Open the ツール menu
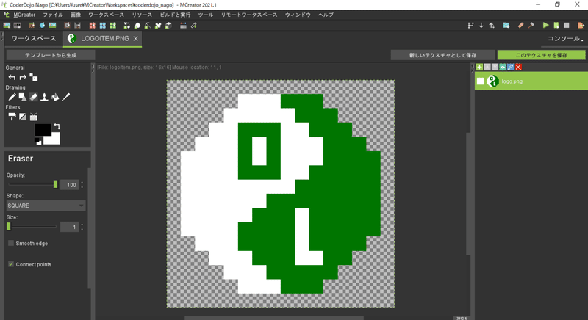The height and width of the screenshot is (320, 588). 206,15
